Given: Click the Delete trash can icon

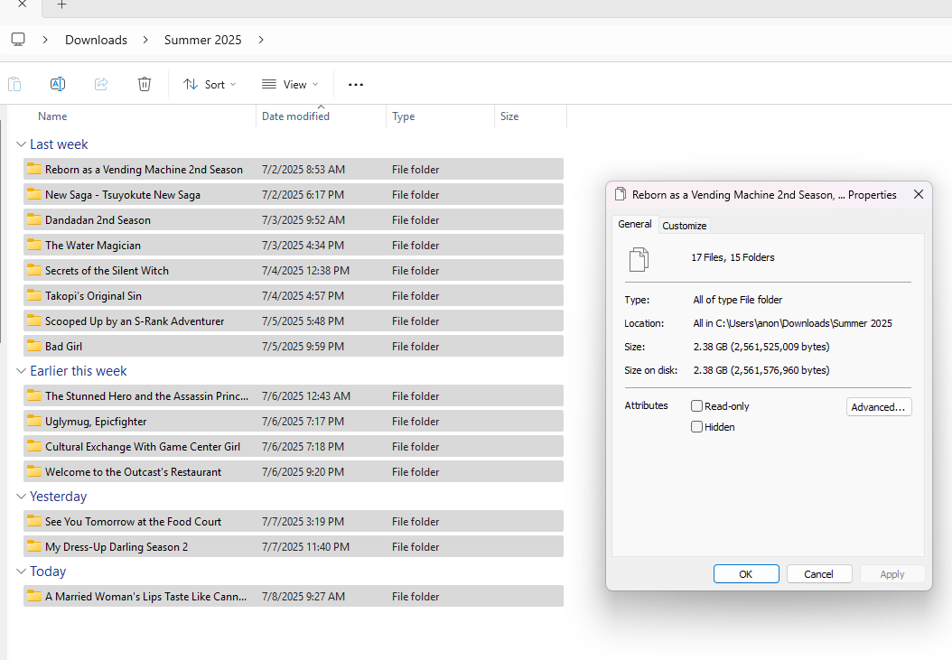Looking at the screenshot, I should click(145, 84).
